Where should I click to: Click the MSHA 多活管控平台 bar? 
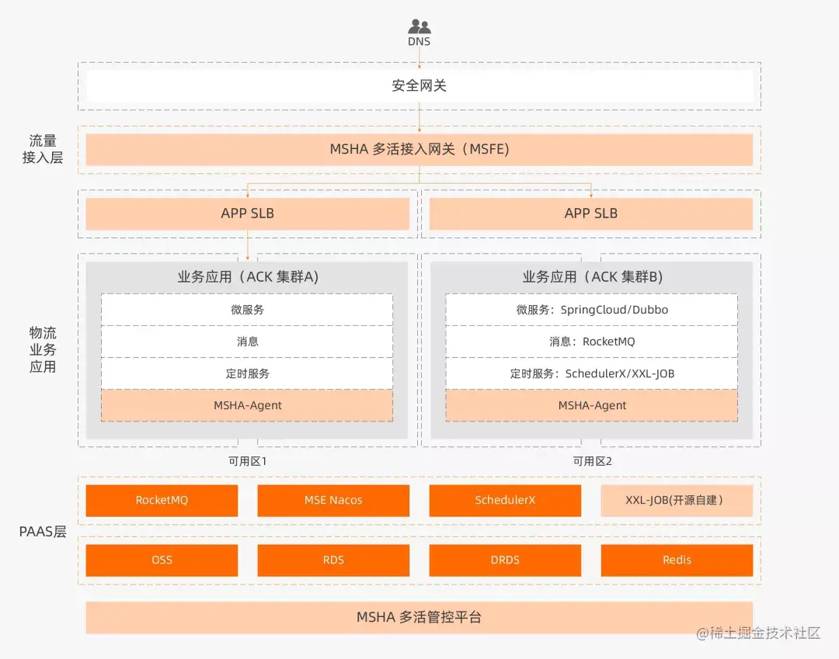coord(419,618)
